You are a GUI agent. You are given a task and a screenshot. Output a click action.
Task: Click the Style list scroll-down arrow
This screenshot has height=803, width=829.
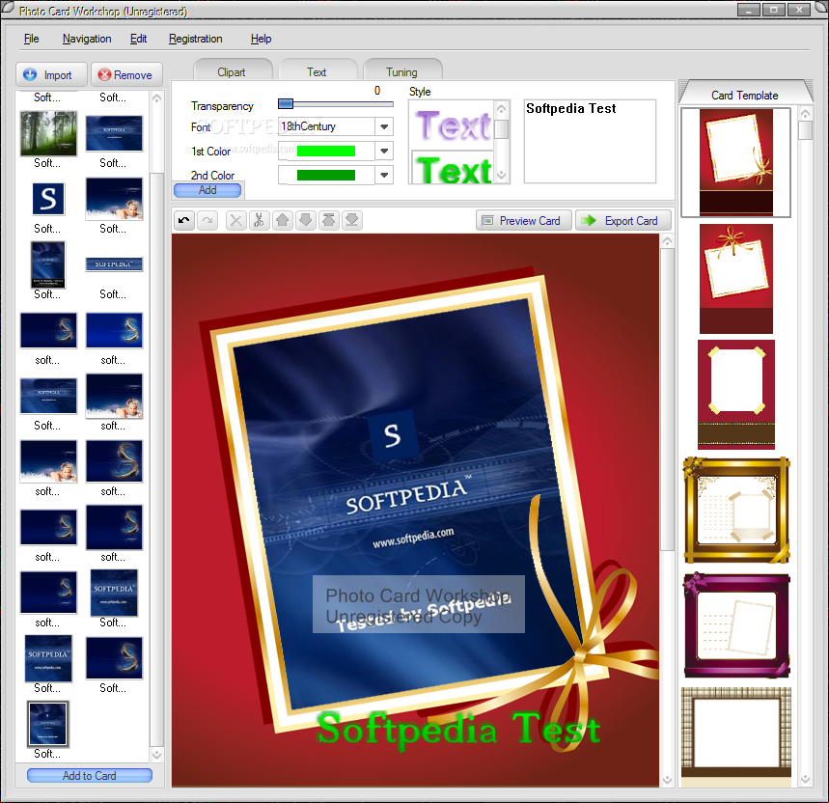(x=501, y=175)
